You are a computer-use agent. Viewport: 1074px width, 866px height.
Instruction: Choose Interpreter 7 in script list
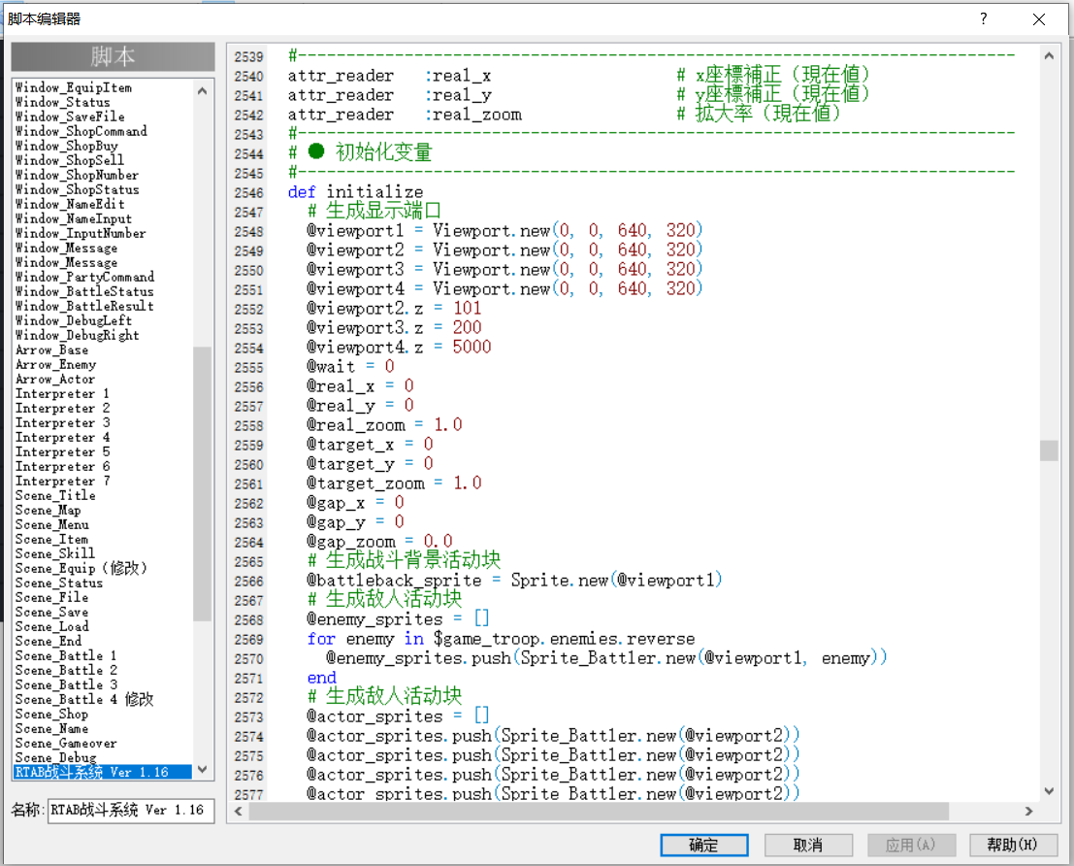click(x=62, y=482)
